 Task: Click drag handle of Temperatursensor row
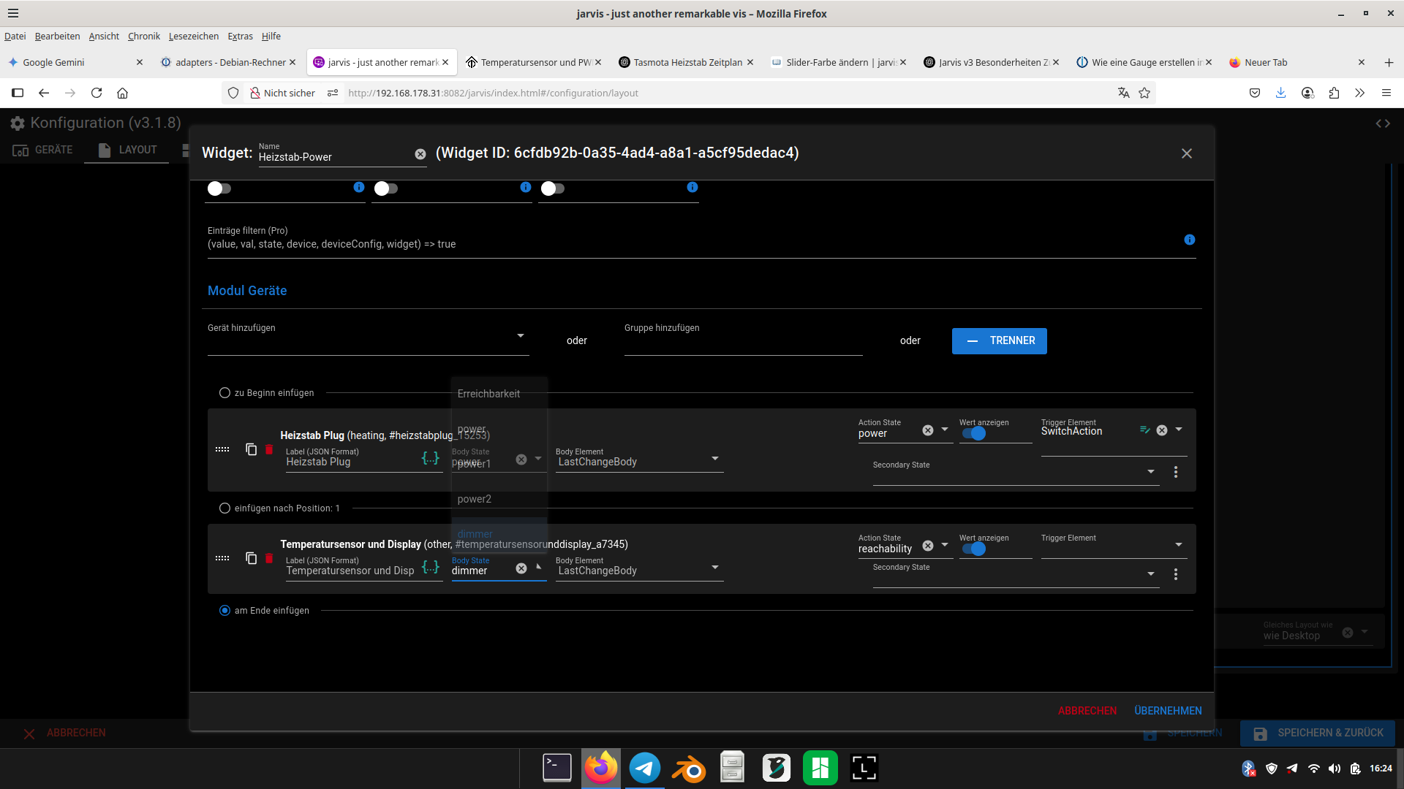(222, 558)
